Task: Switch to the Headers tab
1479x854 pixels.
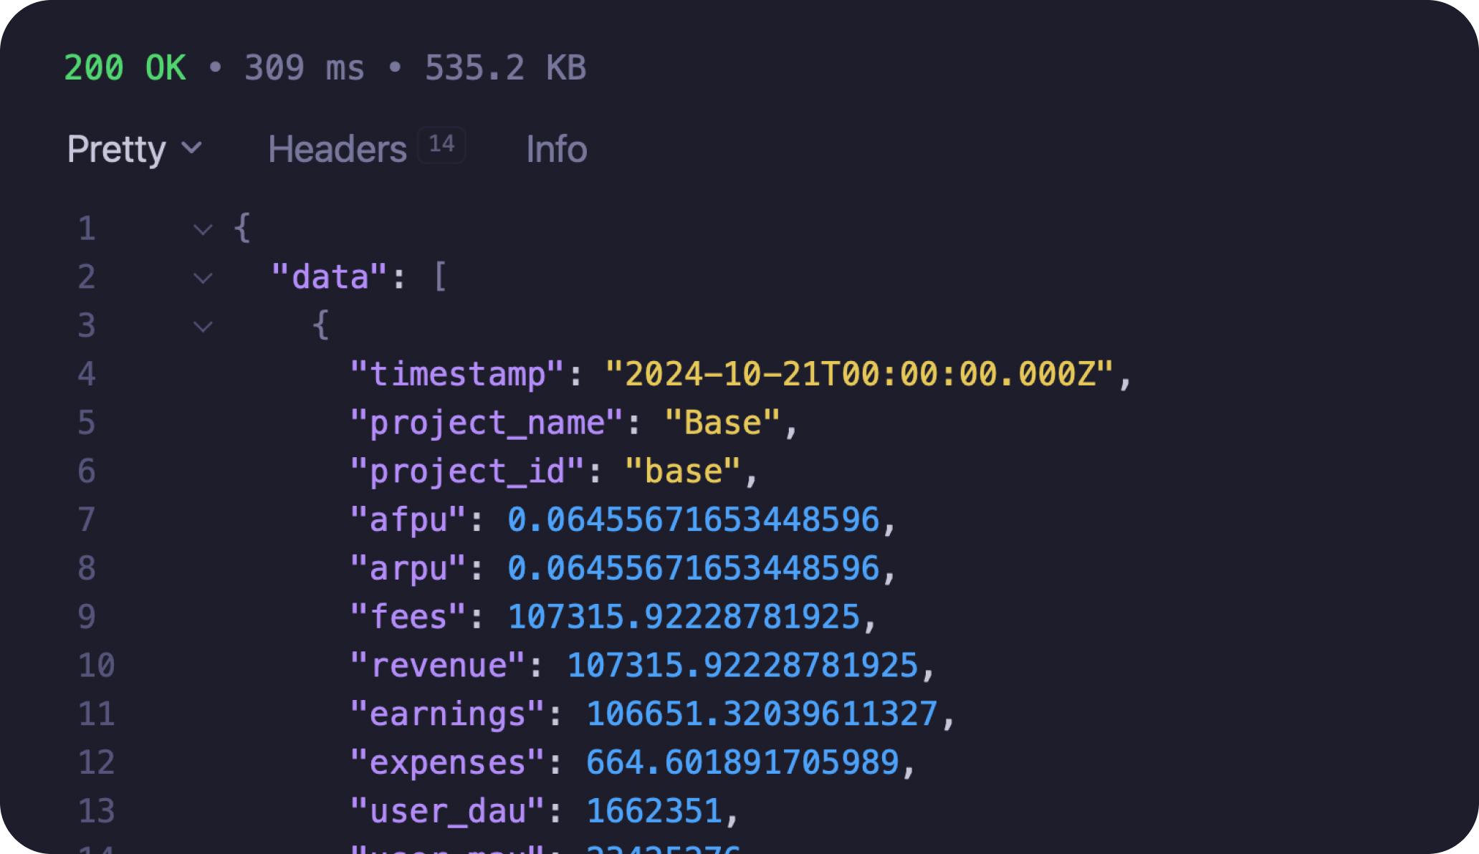Action: coord(337,149)
